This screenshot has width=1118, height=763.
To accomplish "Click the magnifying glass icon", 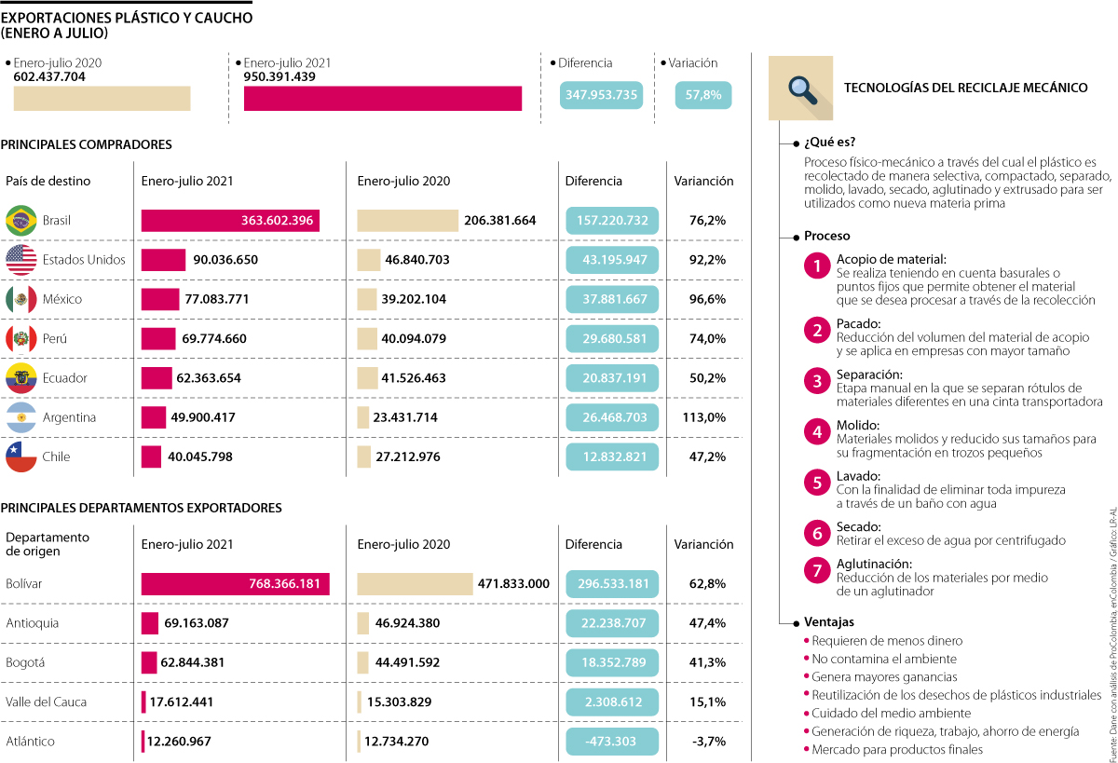I will pyautogui.click(x=801, y=88).
